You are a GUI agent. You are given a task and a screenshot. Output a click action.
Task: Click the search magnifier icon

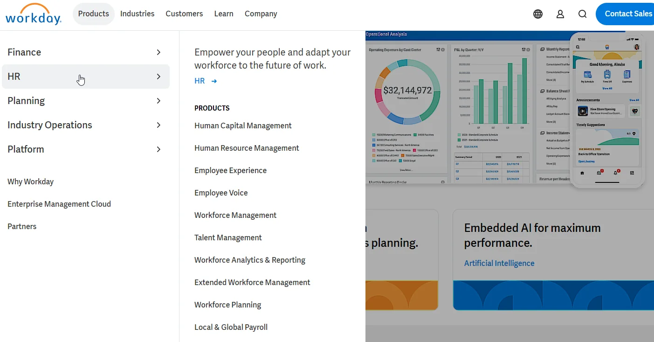coord(582,14)
